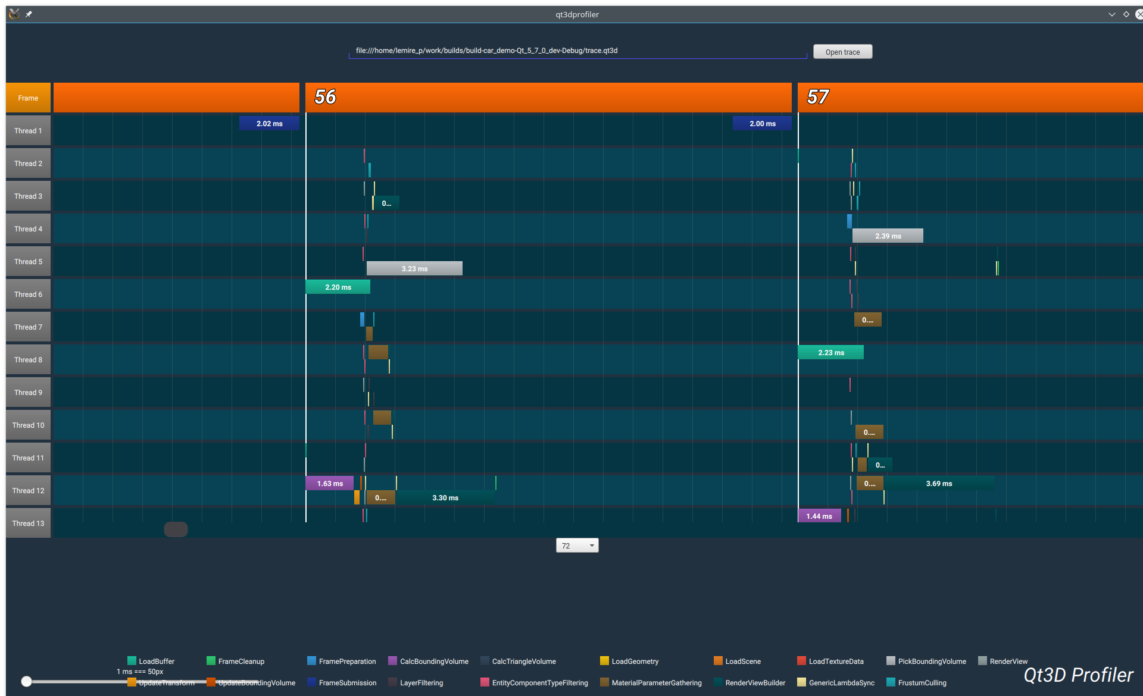Select the 1.44 ms job on Thread 13
1143x696 pixels.
[819, 516]
